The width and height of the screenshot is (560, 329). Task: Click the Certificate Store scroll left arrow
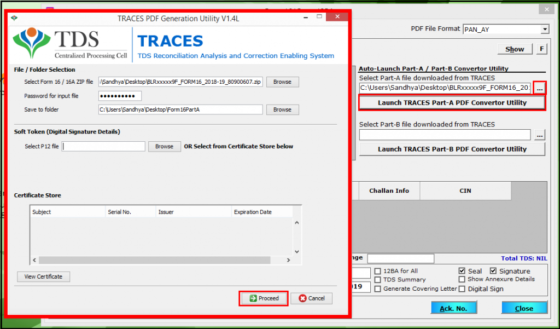tap(34, 260)
